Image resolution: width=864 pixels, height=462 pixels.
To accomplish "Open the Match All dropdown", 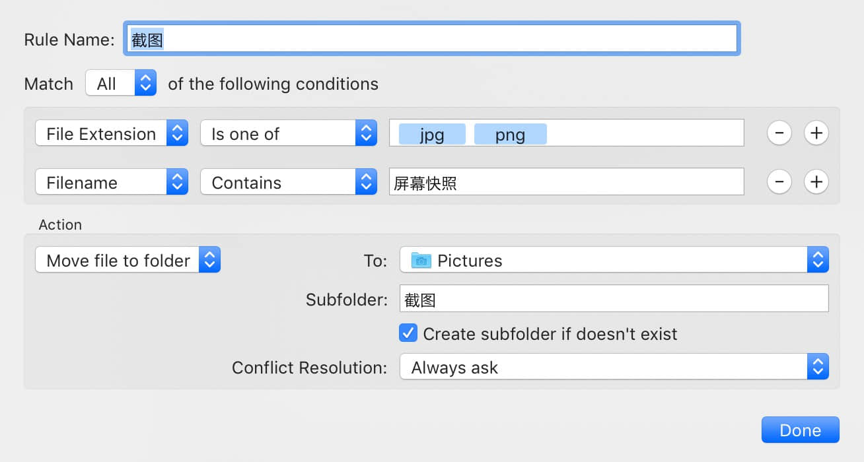I will click(x=121, y=83).
